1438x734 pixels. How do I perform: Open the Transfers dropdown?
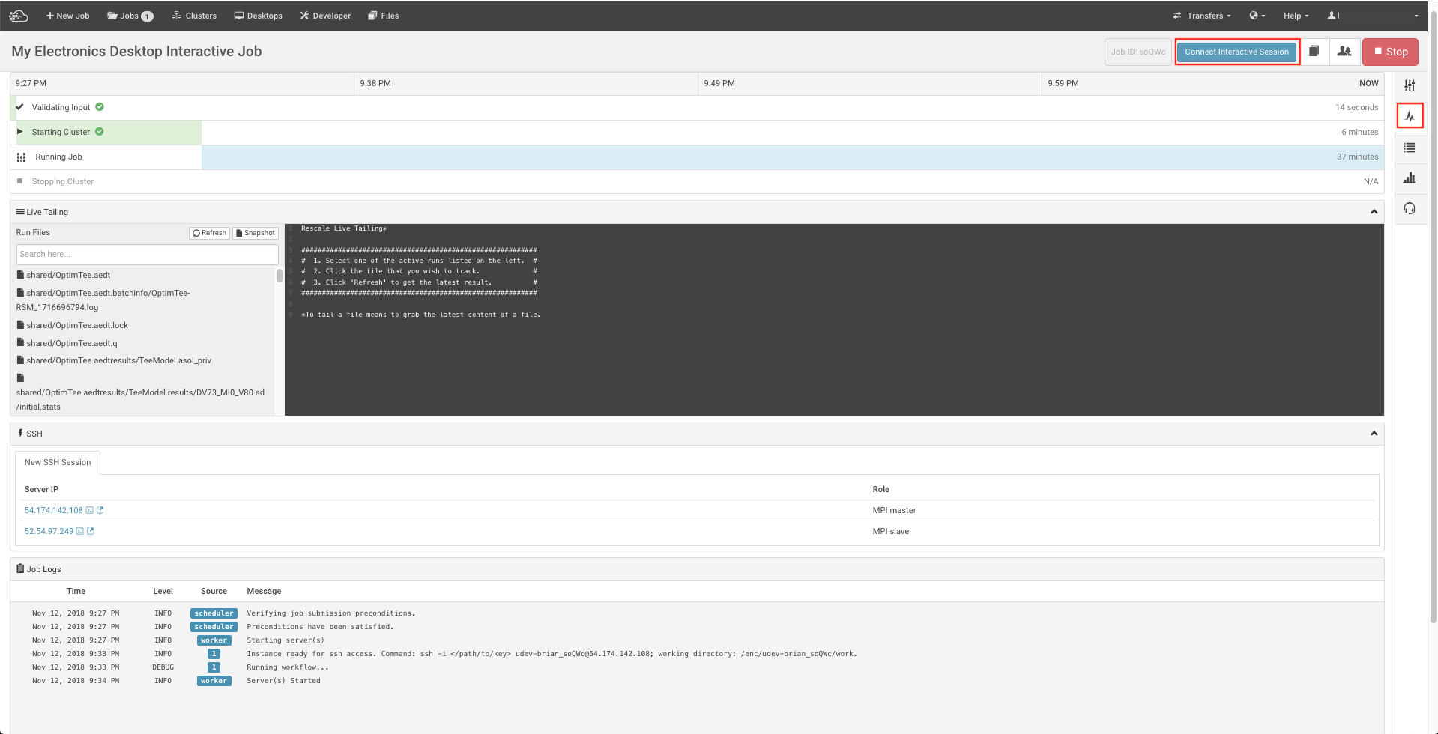click(1202, 16)
